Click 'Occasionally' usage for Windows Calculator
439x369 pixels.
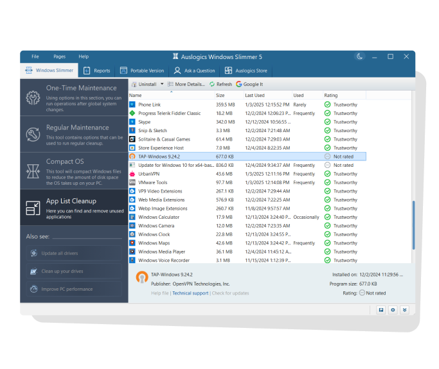307,217
